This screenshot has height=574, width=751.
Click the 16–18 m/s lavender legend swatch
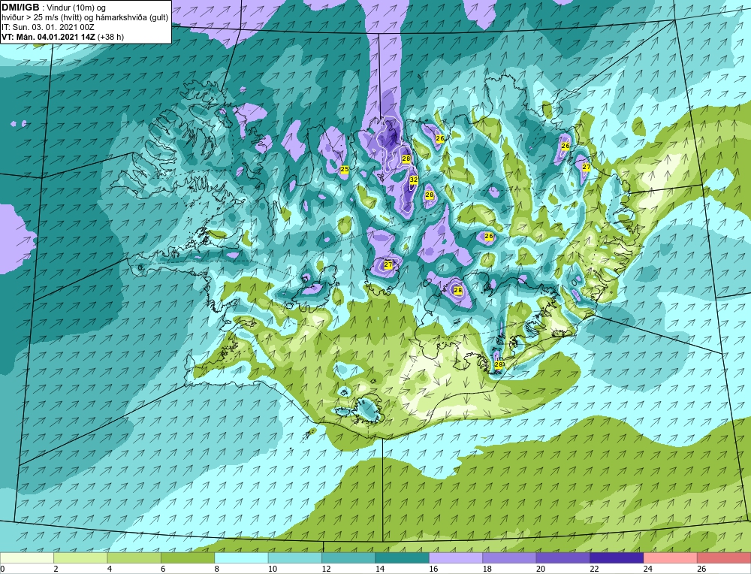(x=456, y=557)
